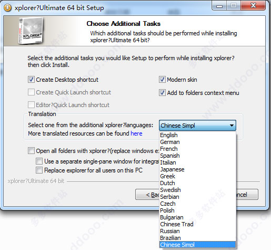The width and height of the screenshot is (271, 250).
Task: Minimize the Setup window
Action: pyautogui.click(x=219, y=6)
